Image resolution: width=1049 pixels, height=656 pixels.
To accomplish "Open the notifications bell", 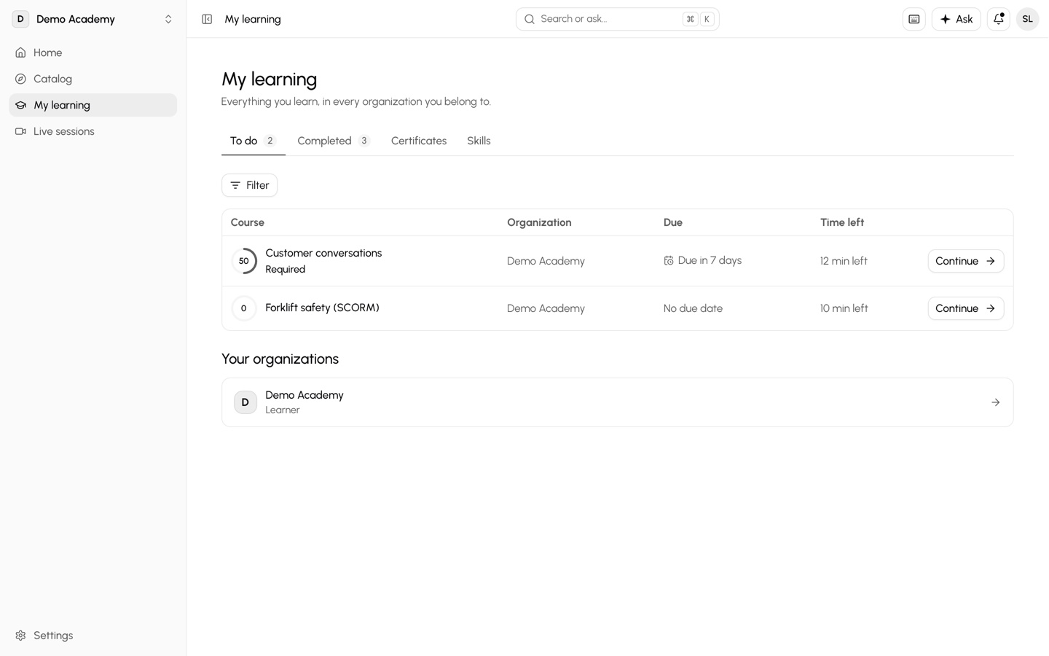I will tap(998, 19).
